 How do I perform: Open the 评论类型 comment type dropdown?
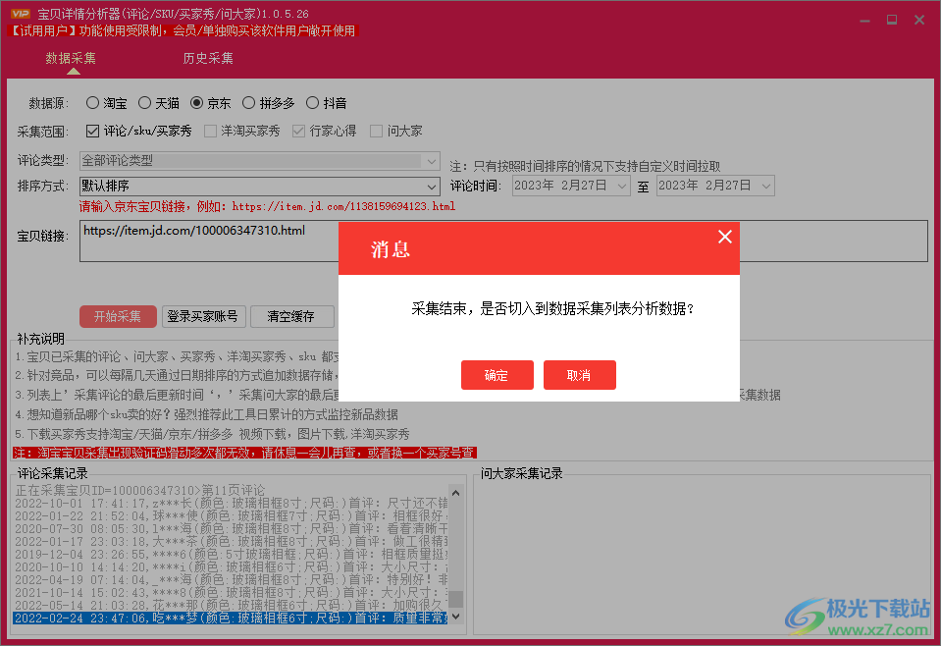[430, 160]
